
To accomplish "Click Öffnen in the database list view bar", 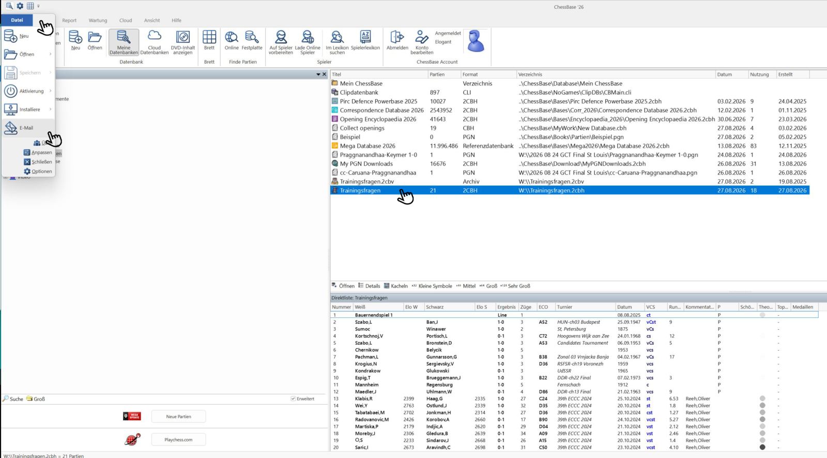I will 343,286.
